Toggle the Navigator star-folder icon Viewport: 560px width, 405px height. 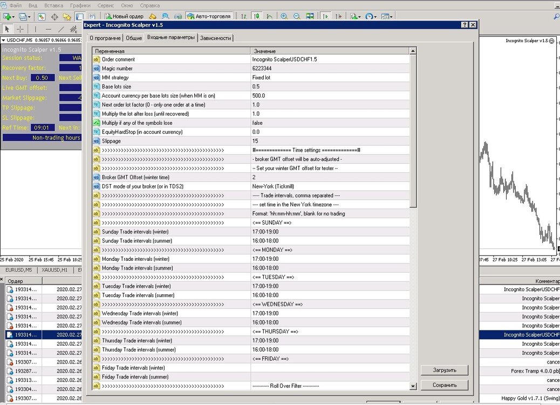[67, 16]
